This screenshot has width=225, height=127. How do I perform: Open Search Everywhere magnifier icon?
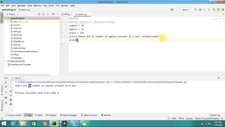(x=214, y=10)
